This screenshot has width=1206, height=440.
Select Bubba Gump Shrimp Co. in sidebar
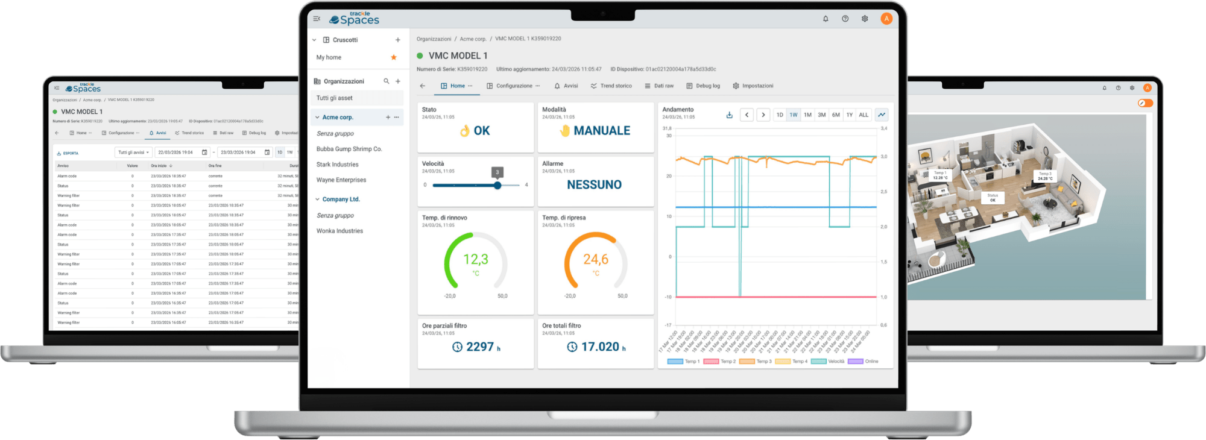pyautogui.click(x=349, y=149)
